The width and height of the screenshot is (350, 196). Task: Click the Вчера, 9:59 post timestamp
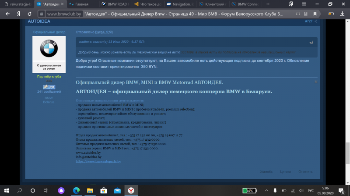click(104, 32)
